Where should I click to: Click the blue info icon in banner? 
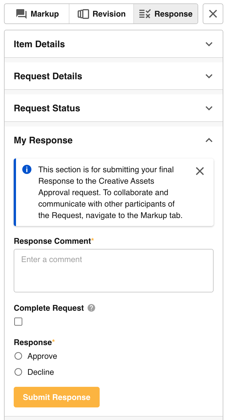(x=27, y=169)
